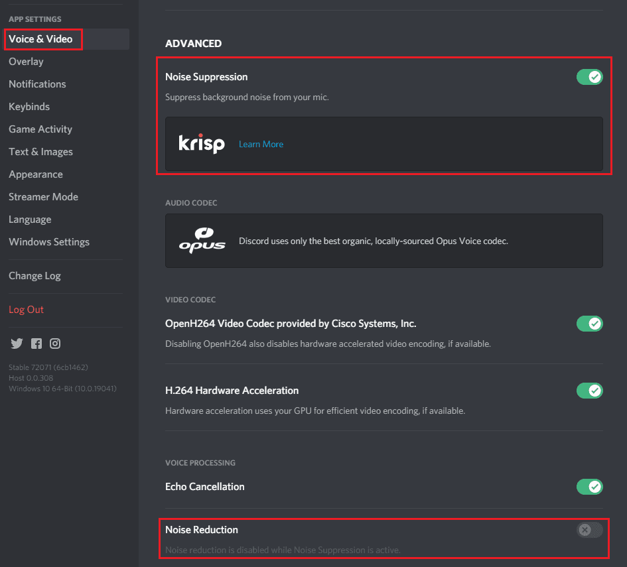Click the Learn More link for Krisp
The image size is (627, 567).
pyautogui.click(x=261, y=144)
